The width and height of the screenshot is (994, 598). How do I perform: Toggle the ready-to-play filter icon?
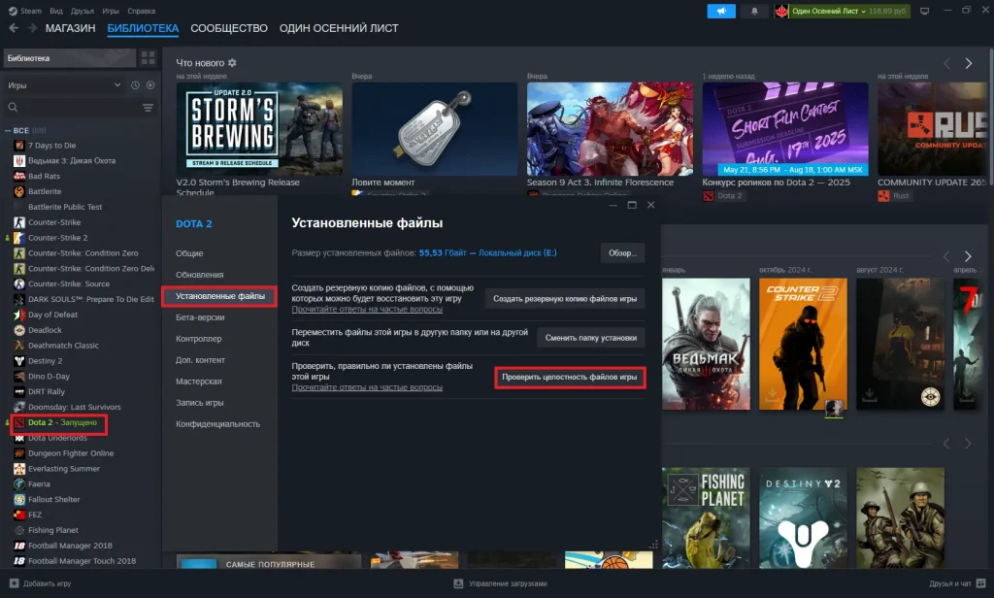point(150,85)
